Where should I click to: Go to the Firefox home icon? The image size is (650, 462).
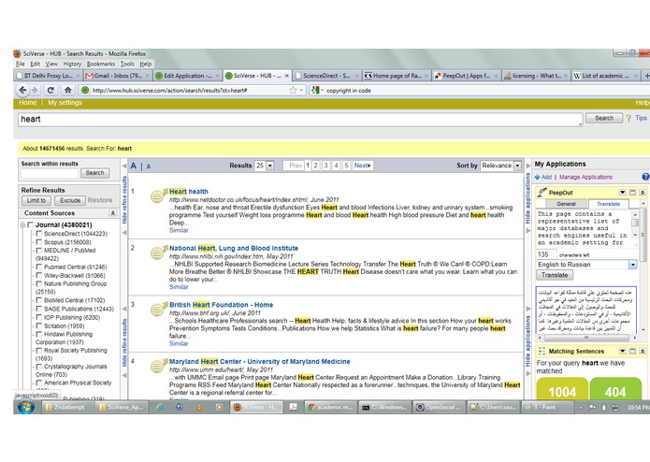67,90
